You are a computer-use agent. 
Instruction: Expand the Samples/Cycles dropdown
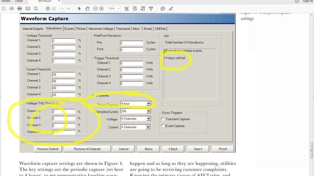coord(149,111)
